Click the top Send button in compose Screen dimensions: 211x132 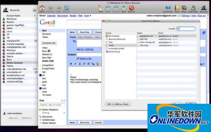(x=72, y=32)
